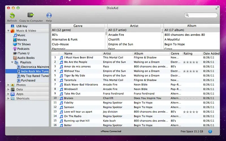Select USB Key in the sidebar
Image resolution: width=226 pixels, height=141 pixels.
click(21, 26)
